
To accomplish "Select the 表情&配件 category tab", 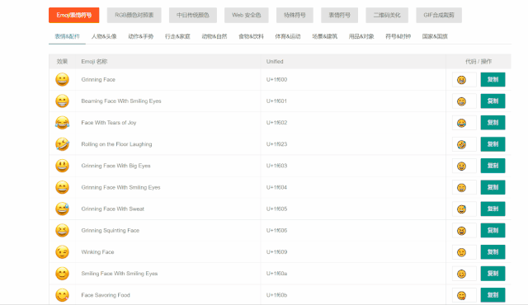I will (67, 36).
